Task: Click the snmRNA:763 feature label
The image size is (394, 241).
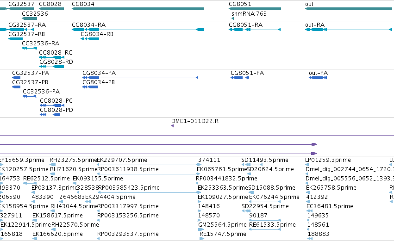Action: point(249,13)
